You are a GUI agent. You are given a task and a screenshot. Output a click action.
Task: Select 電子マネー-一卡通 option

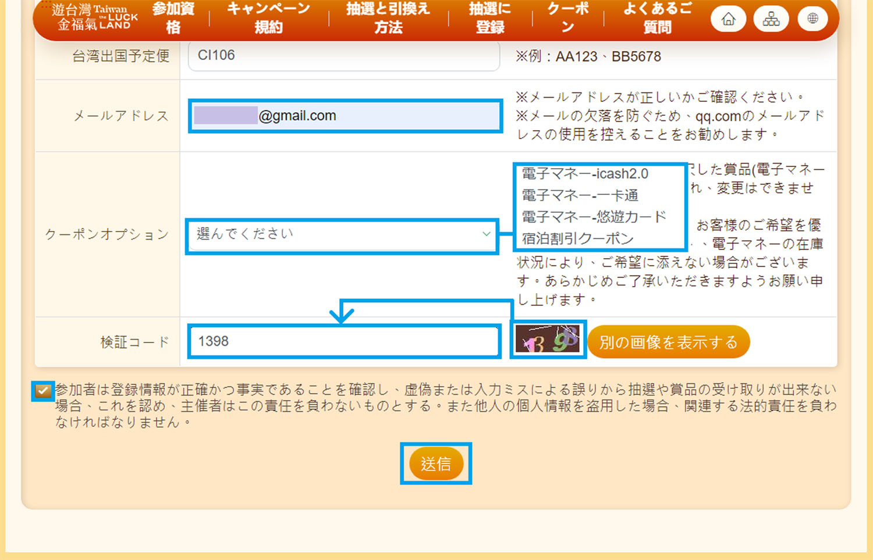point(580,195)
